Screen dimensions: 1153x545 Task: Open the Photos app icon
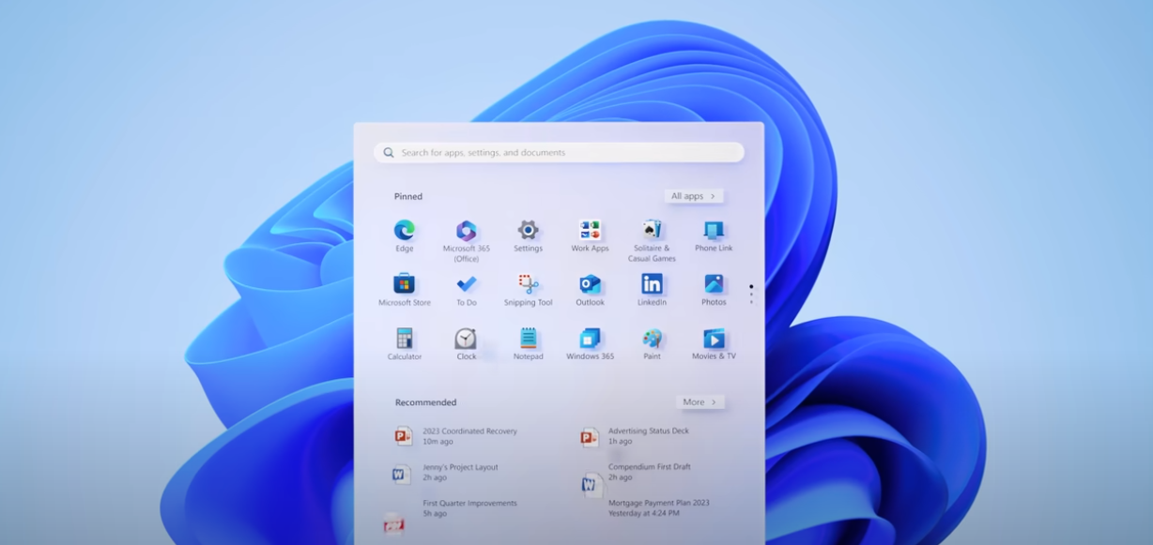[x=714, y=284]
